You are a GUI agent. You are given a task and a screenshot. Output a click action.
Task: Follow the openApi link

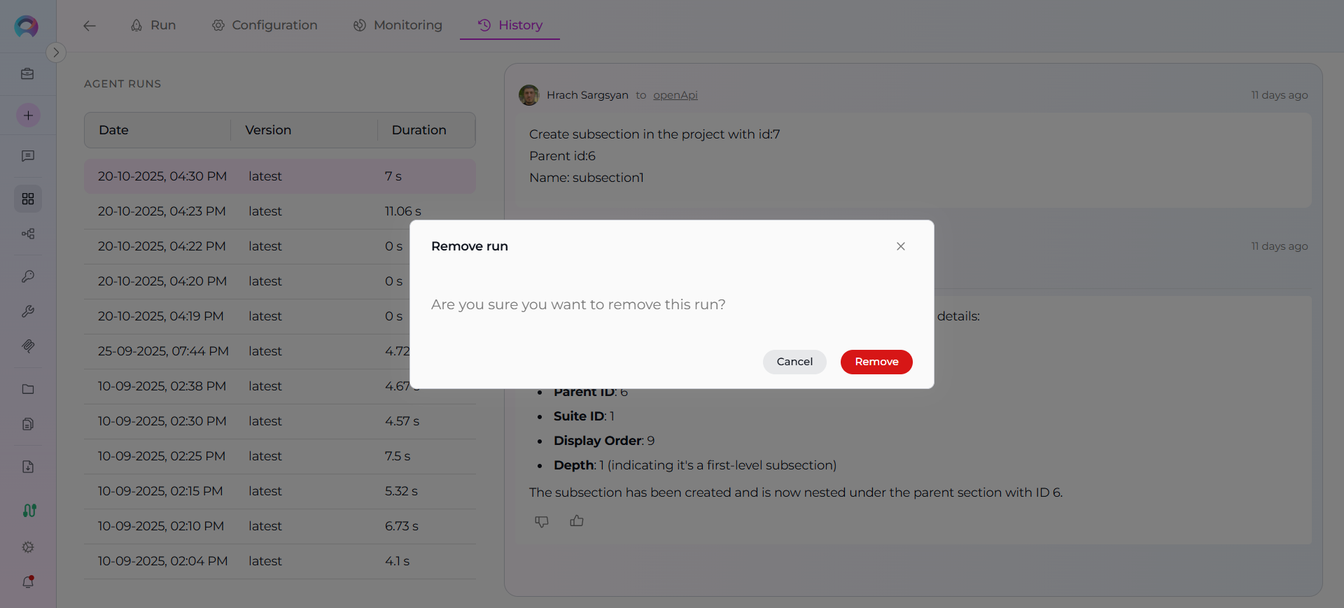(675, 95)
